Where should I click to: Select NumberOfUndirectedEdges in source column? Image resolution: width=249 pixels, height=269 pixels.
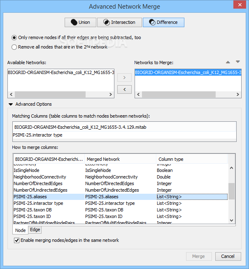tap(49, 190)
